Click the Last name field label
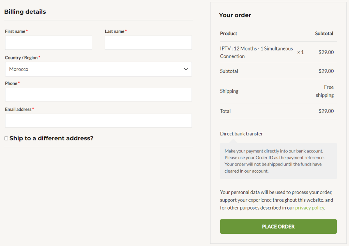349x246 pixels. 115,31
